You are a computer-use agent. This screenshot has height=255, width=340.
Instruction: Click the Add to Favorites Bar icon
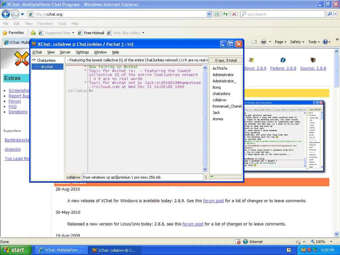tap(33, 33)
